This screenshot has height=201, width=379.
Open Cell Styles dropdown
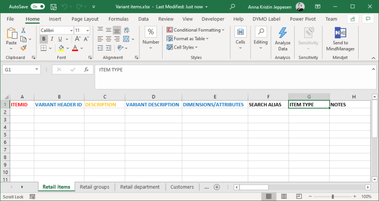click(x=182, y=48)
